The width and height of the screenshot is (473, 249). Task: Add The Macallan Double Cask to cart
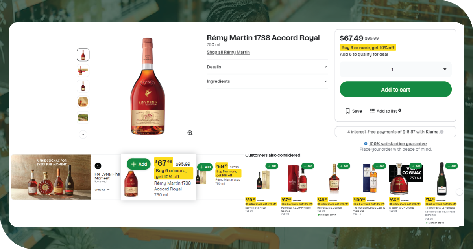coord(380,166)
